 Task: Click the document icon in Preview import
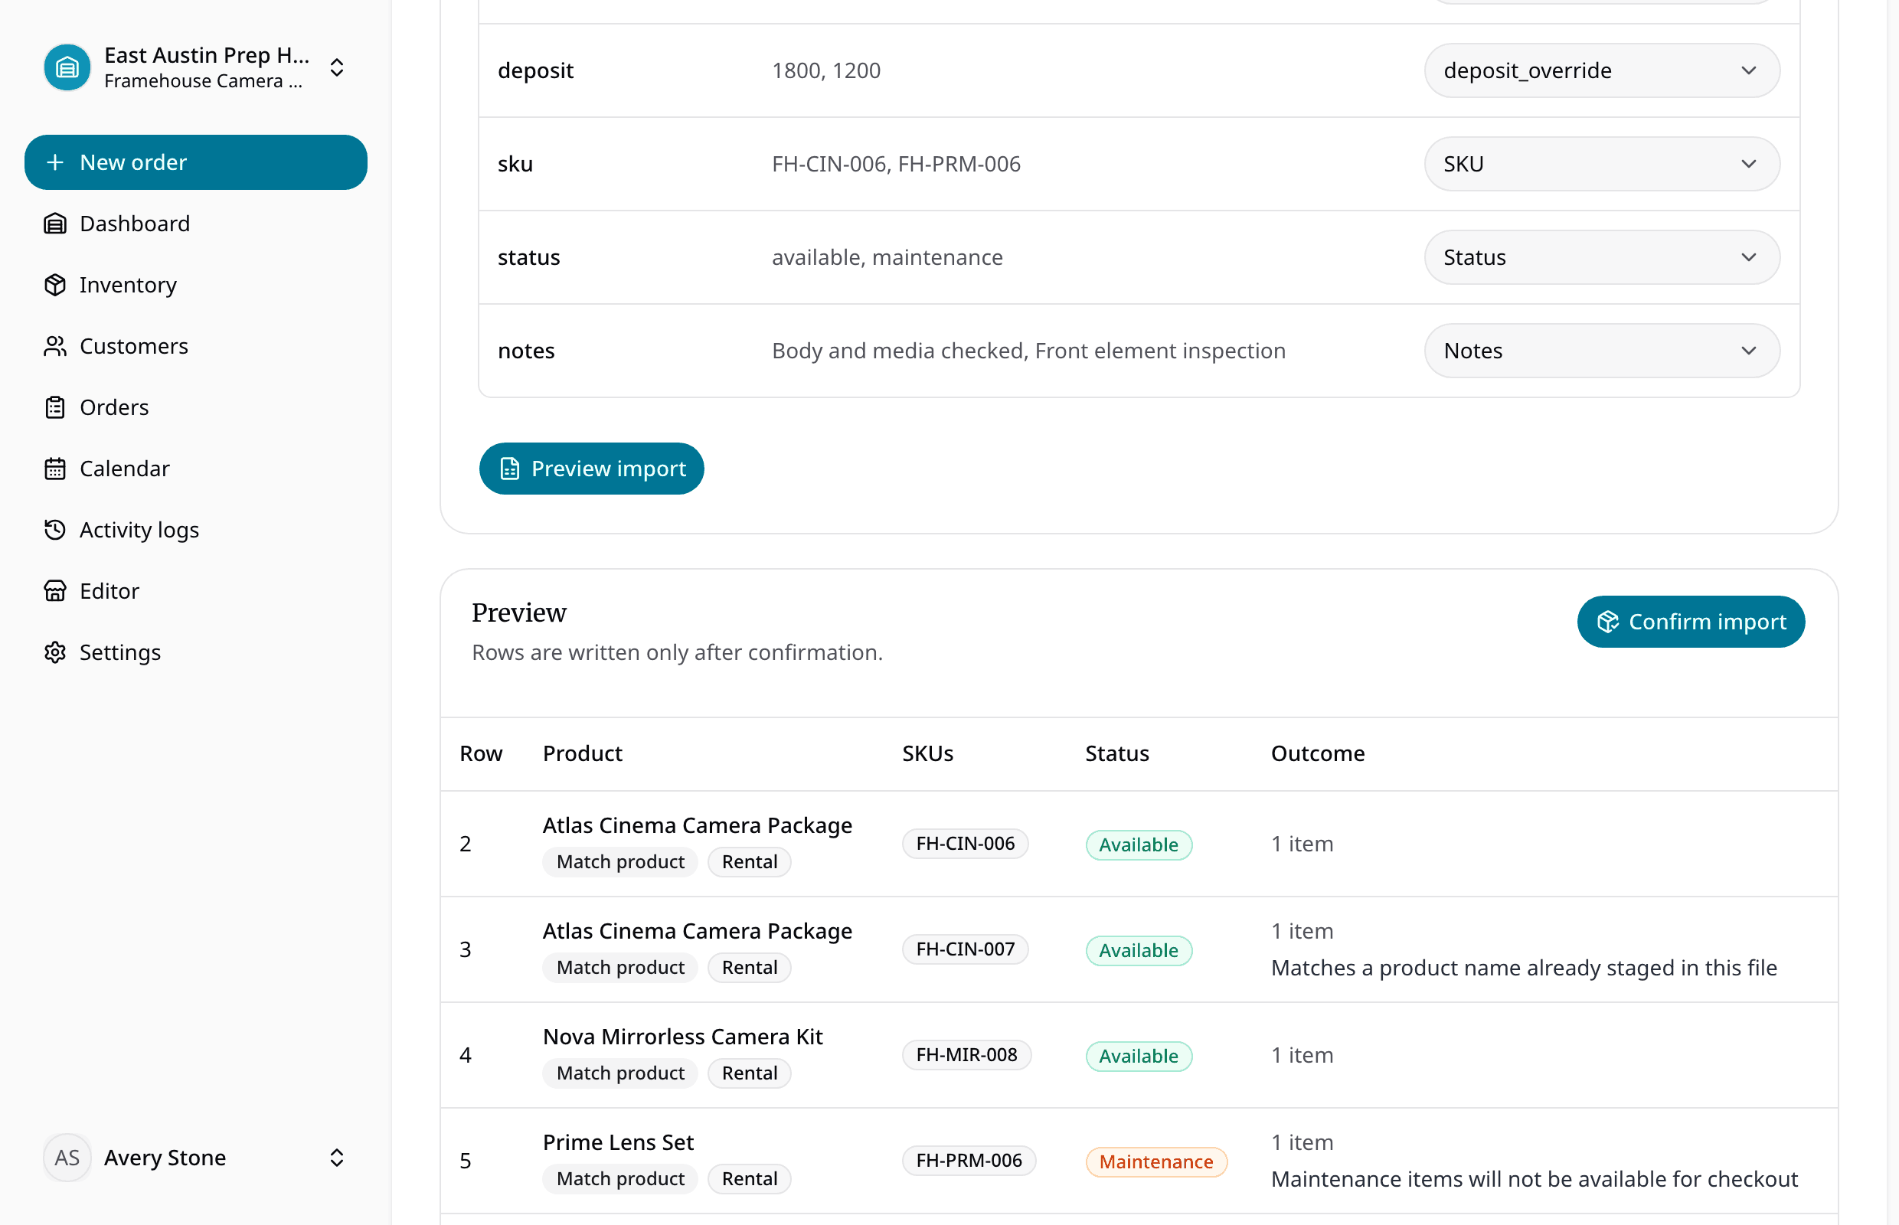click(x=510, y=469)
